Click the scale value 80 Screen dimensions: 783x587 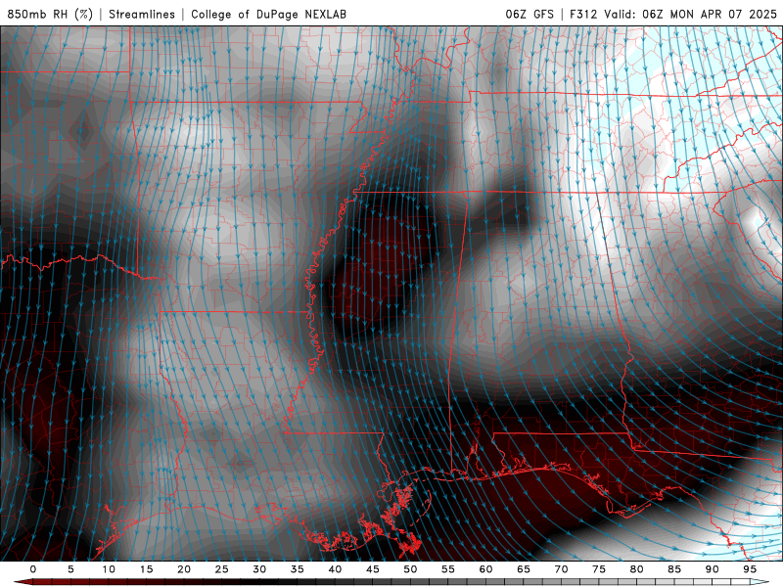point(636,569)
